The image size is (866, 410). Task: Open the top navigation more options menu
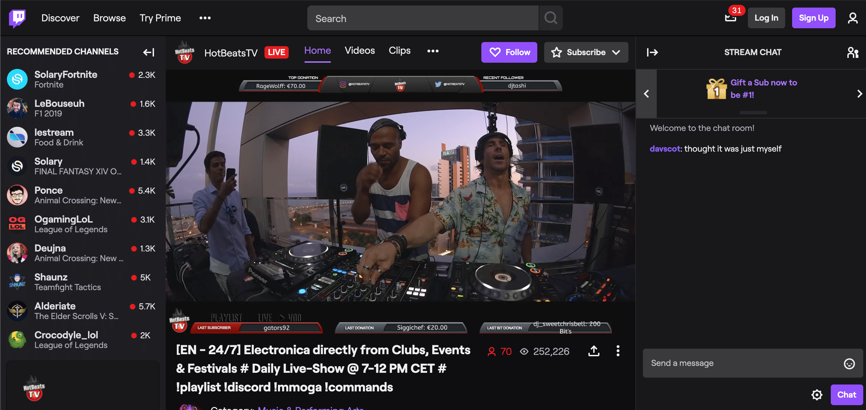205,18
